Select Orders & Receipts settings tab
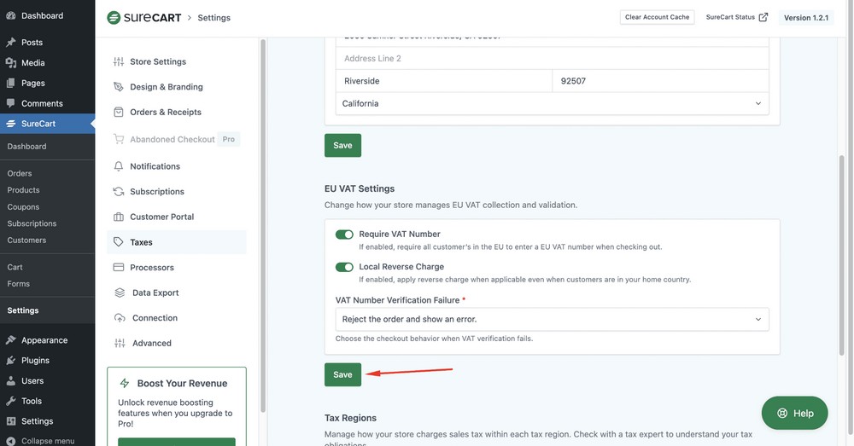 coord(165,113)
